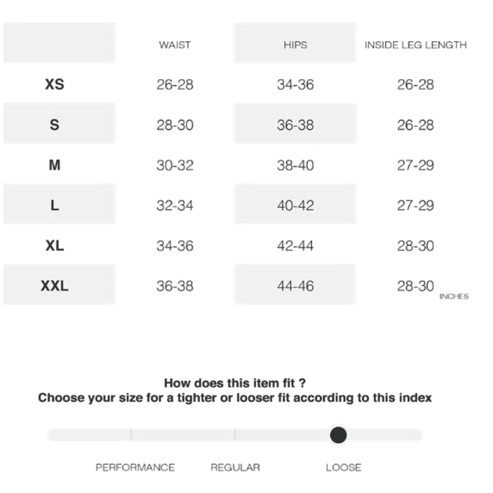Select the XXL size row label
Screen dimensions: 493x493
pyautogui.click(x=55, y=286)
